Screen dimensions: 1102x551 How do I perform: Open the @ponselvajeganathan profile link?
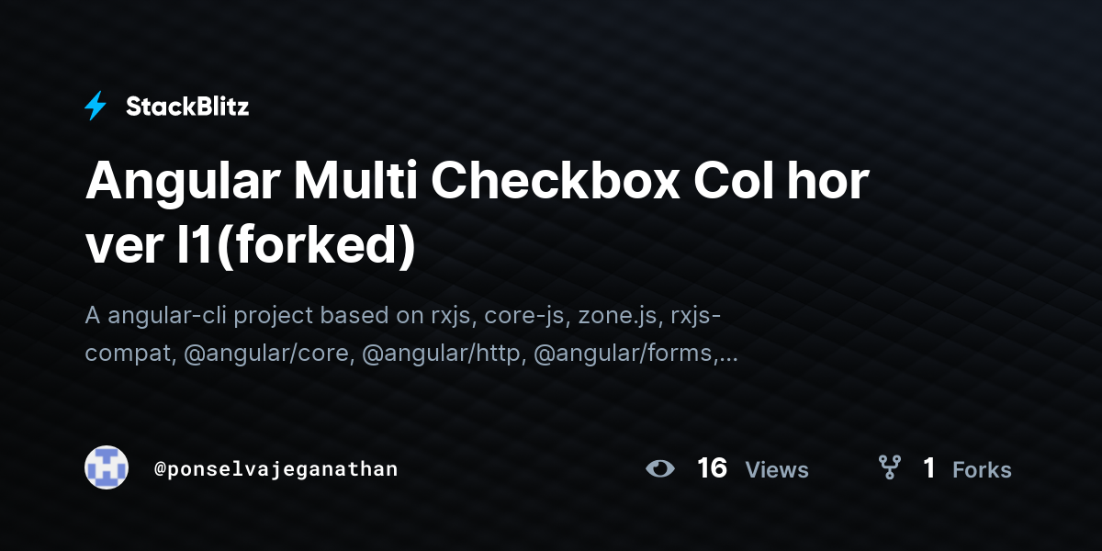(x=275, y=469)
